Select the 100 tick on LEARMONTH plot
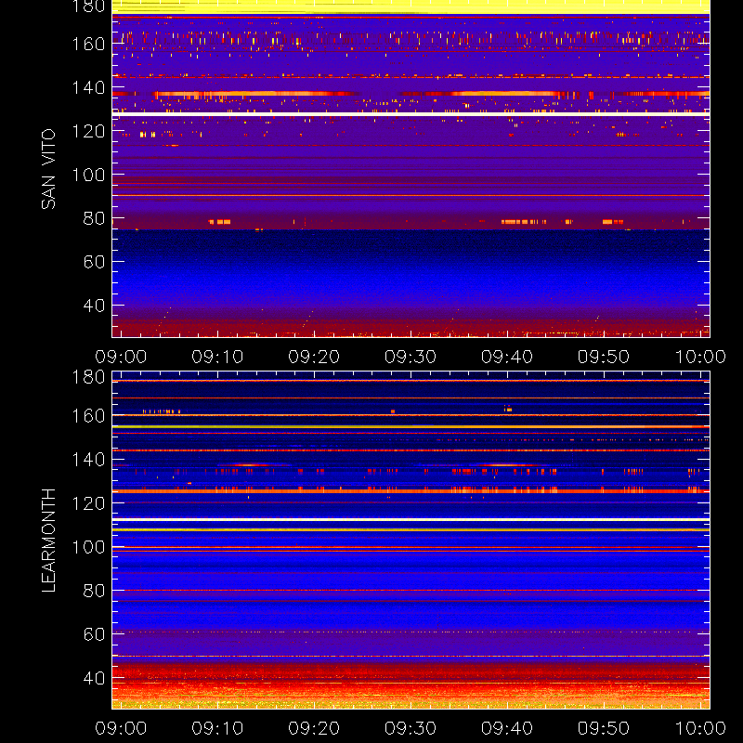This screenshot has height=743, width=743. point(88,547)
